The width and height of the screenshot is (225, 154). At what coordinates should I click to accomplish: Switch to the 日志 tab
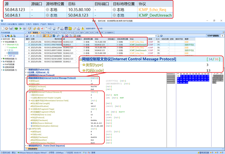pos(77,33)
